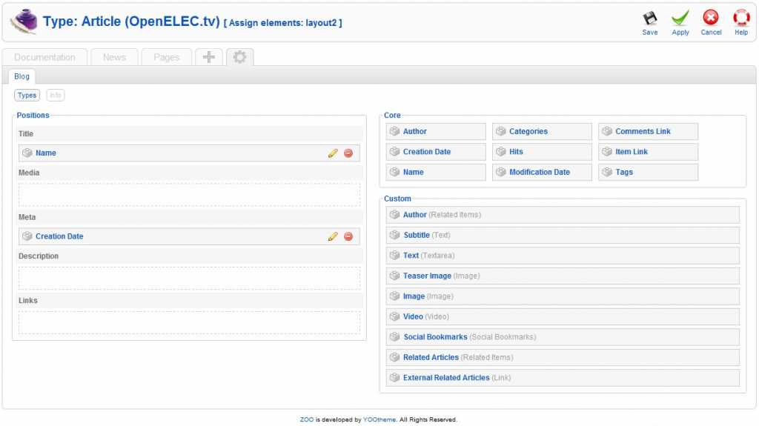
Task: Click the Save floppy disk icon
Action: (650, 19)
